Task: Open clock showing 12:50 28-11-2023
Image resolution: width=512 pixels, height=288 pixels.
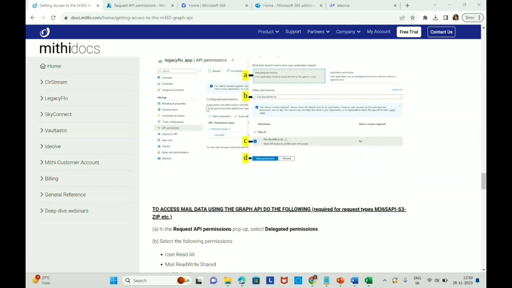Action: click(x=463, y=280)
